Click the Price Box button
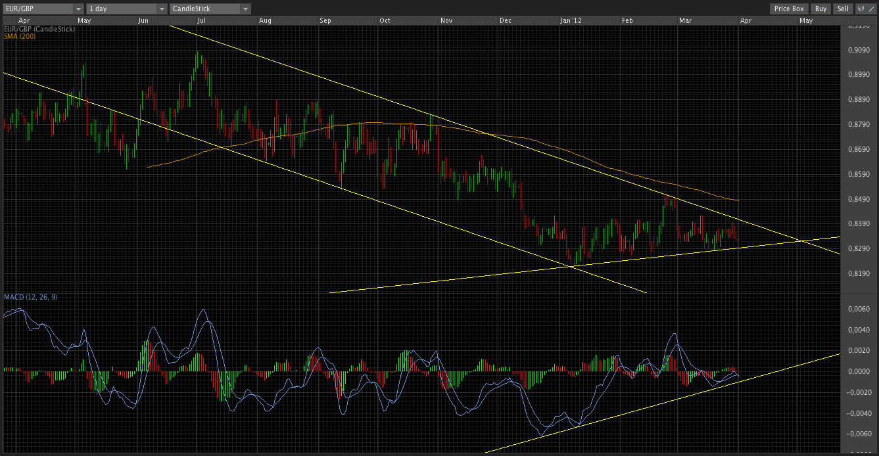 (789, 9)
